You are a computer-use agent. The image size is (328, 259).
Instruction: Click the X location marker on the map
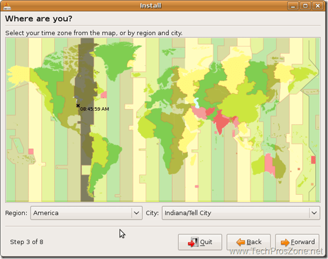[x=78, y=105]
